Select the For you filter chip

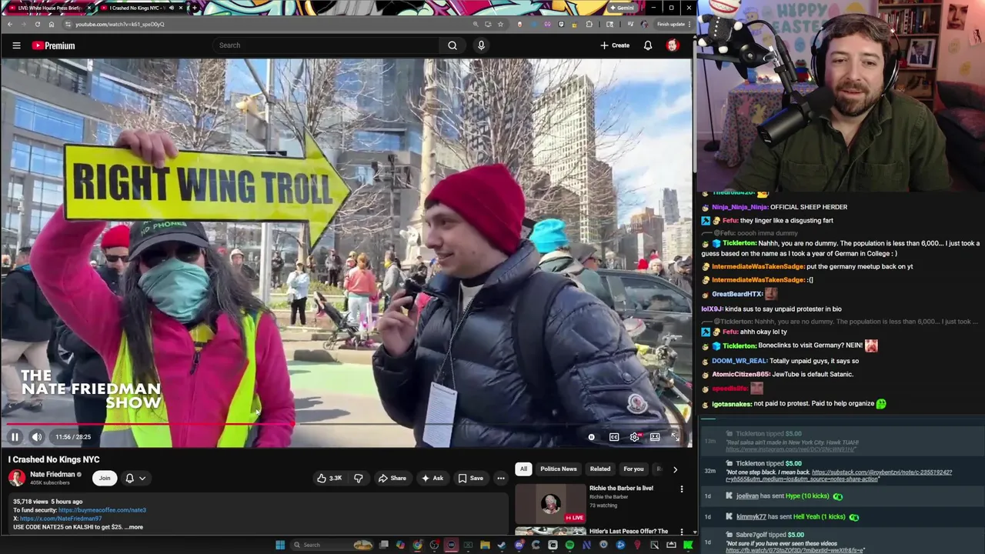pos(633,469)
